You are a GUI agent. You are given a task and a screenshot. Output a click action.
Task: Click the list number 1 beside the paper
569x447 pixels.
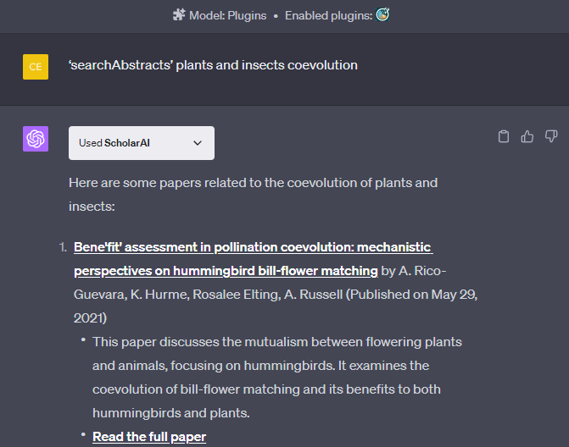62,247
